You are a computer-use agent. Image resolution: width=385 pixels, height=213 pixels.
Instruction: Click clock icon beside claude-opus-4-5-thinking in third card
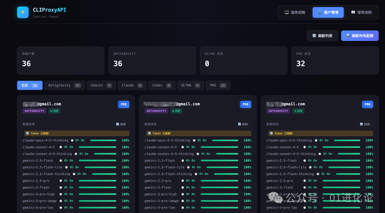316,140
